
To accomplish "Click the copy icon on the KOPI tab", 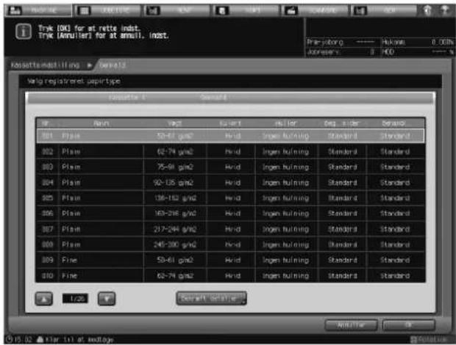I will 222,11.
